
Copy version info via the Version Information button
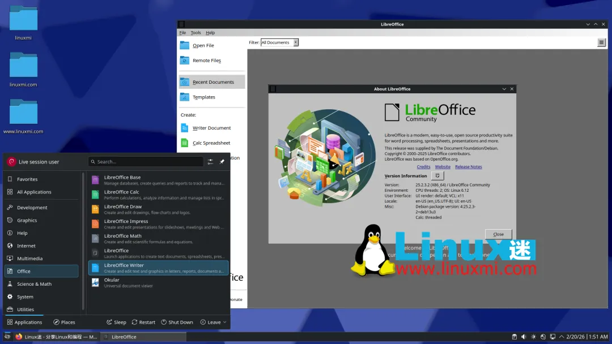point(437,176)
